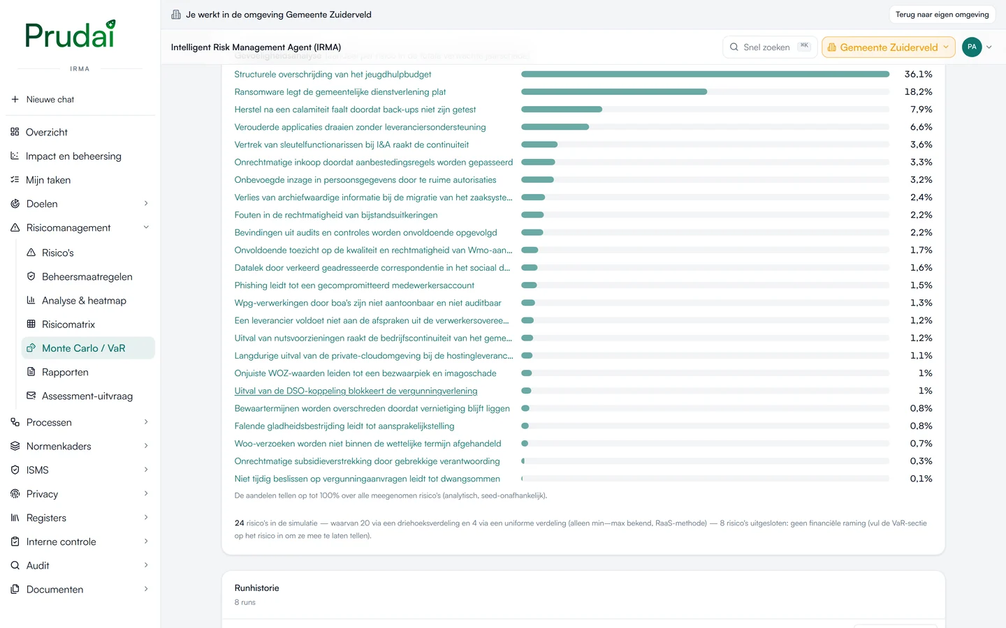Click the Rapporten document icon

31,372
